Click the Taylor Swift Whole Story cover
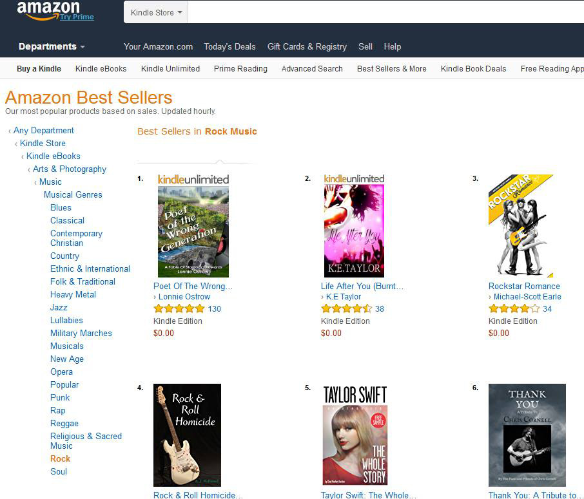 [355, 435]
